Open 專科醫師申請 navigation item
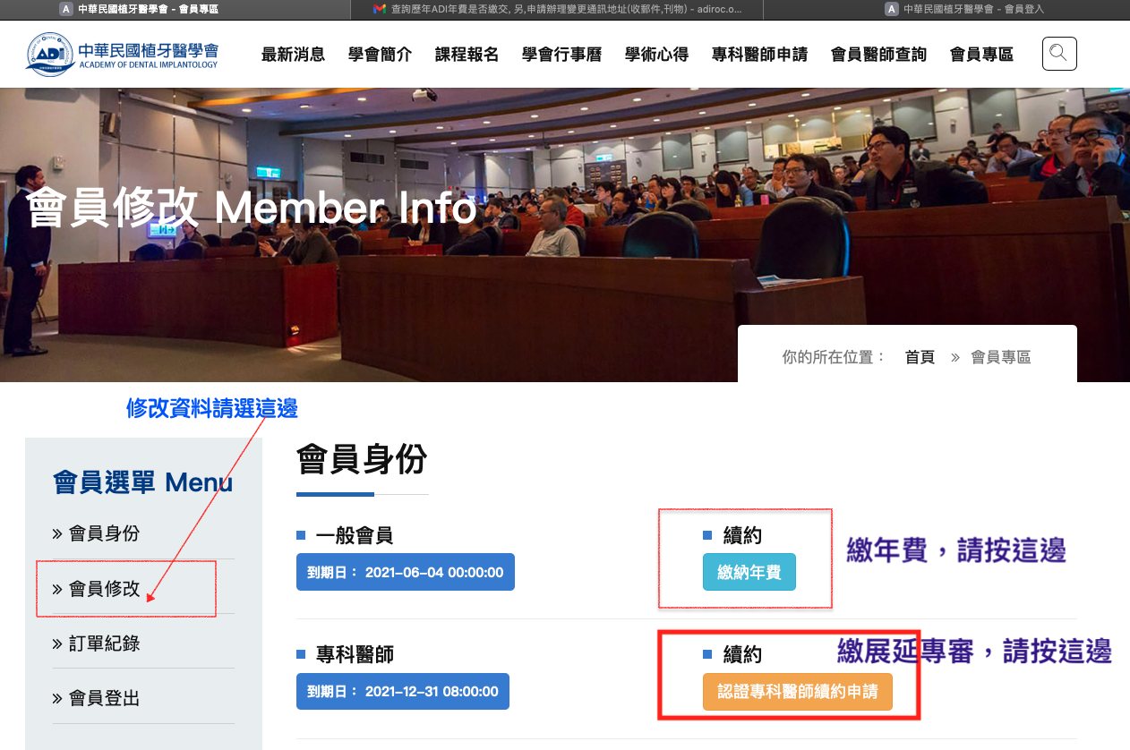 [759, 55]
